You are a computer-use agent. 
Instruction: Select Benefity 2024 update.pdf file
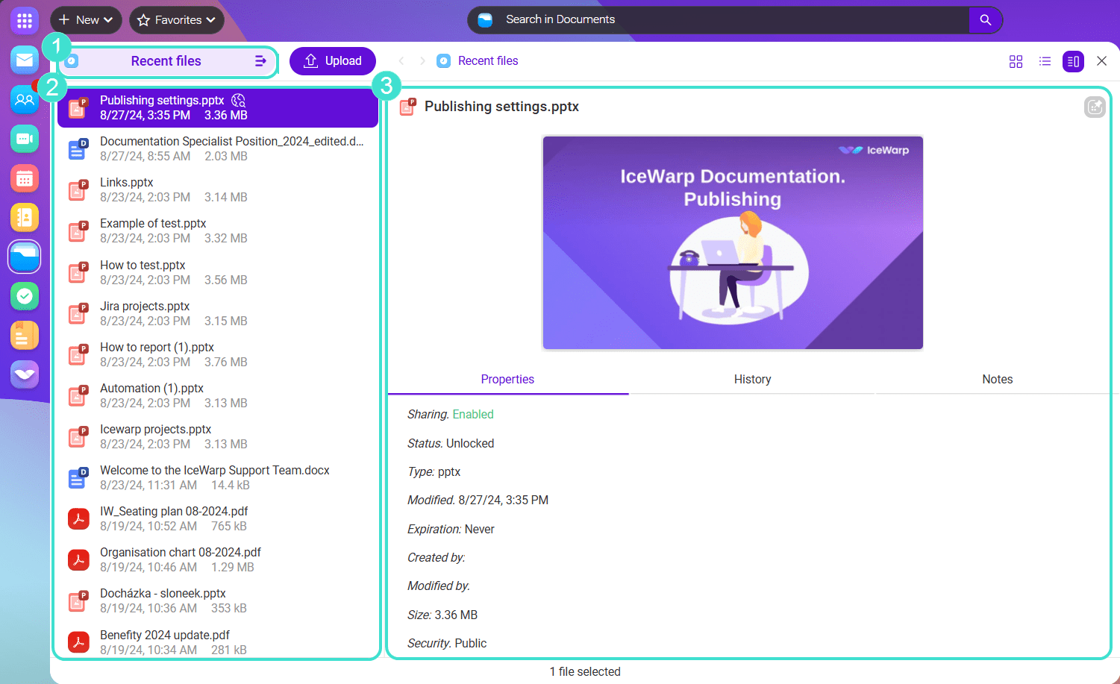218,642
